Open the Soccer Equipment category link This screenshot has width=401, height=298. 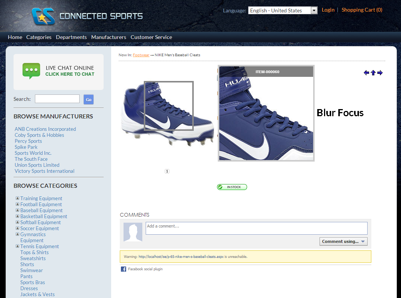tap(40, 228)
